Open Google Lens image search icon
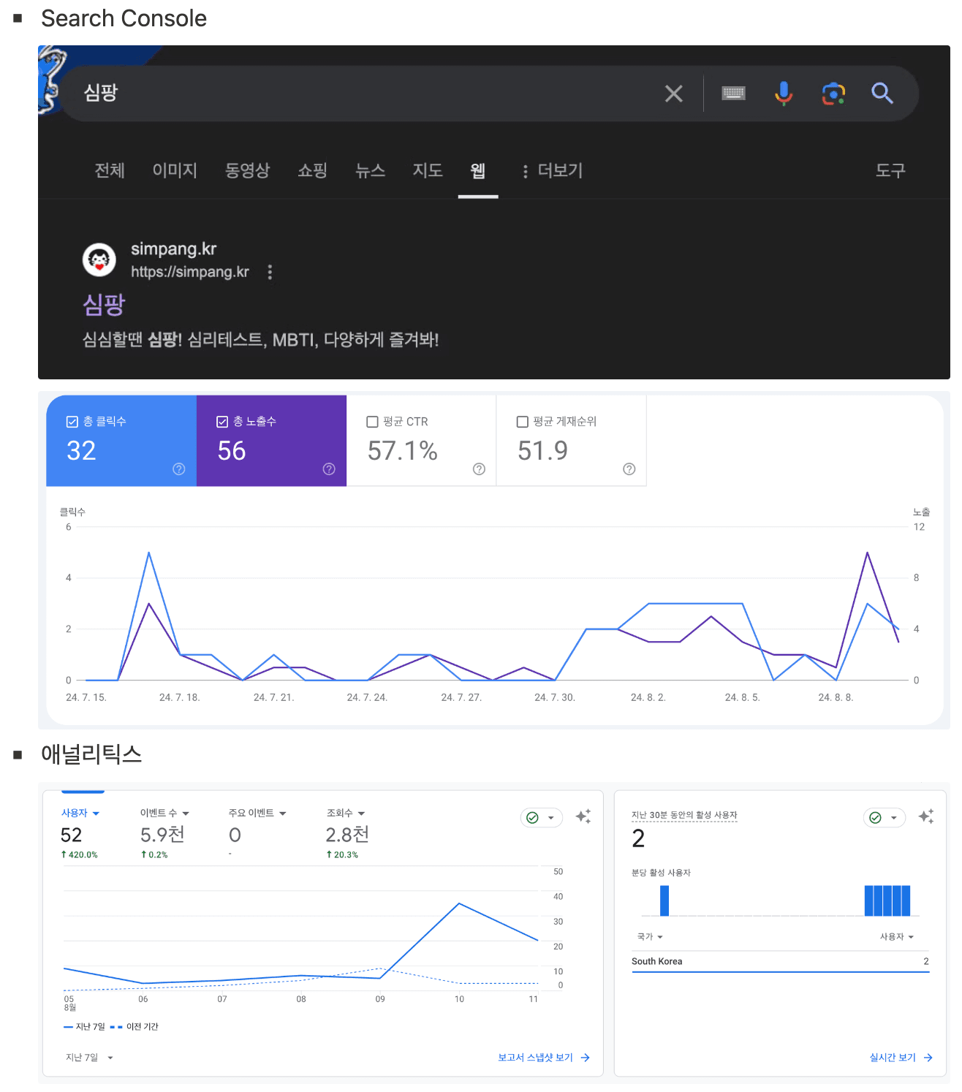Image resolution: width=962 pixels, height=1092 pixels. (x=833, y=94)
